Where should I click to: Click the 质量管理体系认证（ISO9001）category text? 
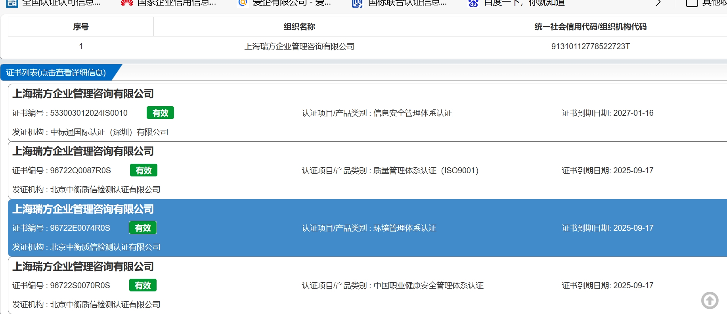(x=426, y=170)
